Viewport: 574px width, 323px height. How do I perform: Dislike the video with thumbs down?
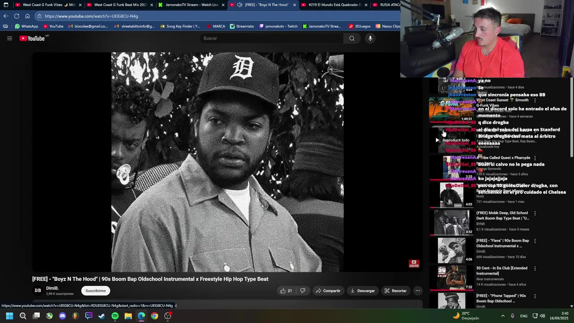[303, 291]
